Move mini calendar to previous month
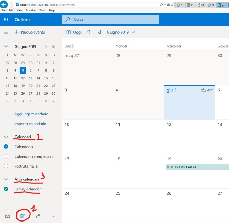229x223 pixels. click(46, 46)
